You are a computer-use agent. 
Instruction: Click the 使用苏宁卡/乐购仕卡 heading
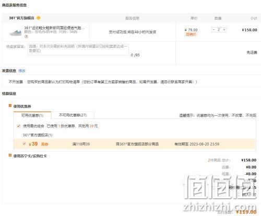tap(30, 156)
